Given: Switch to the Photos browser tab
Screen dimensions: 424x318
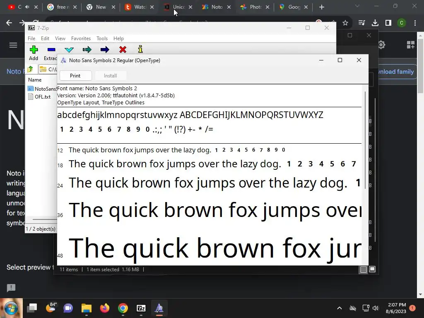Looking at the screenshot, I should click(x=255, y=7).
